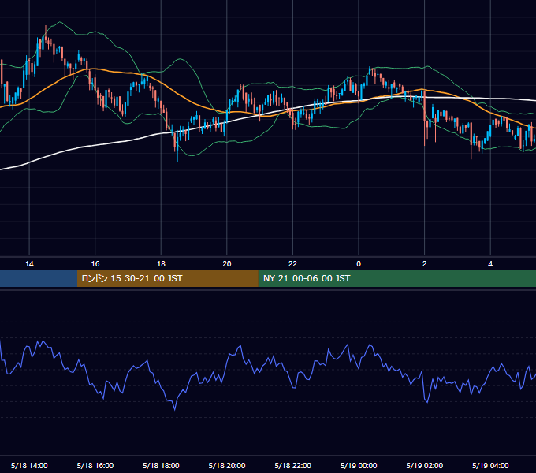
Task: Click the 20 hour axis label
Action: coord(227,264)
